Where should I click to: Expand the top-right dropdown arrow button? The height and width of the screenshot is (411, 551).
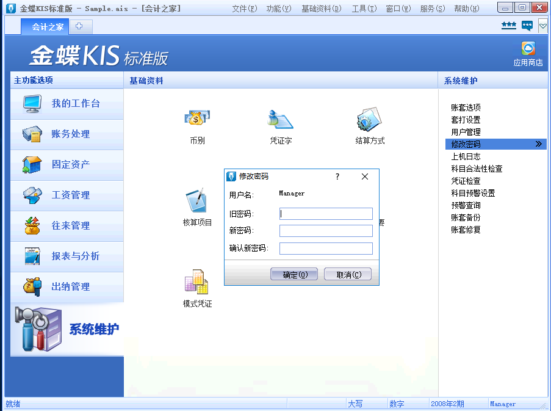542,26
